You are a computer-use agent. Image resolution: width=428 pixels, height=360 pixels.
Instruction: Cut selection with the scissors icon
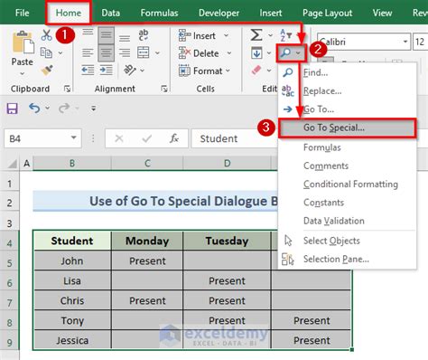(x=46, y=35)
